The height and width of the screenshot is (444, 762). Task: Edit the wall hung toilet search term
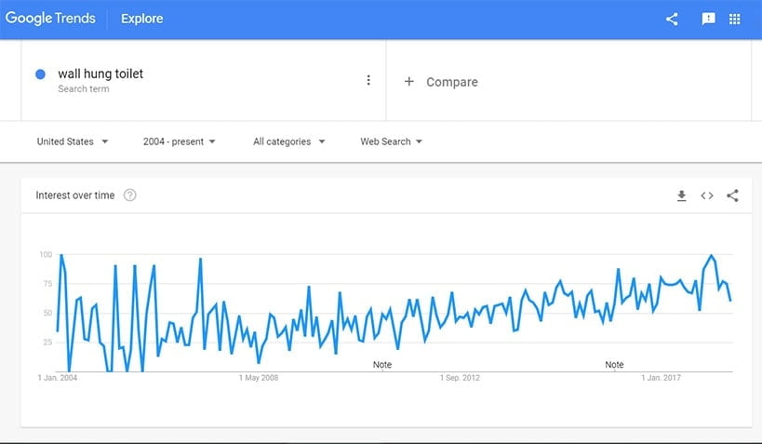pyautogui.click(x=100, y=74)
